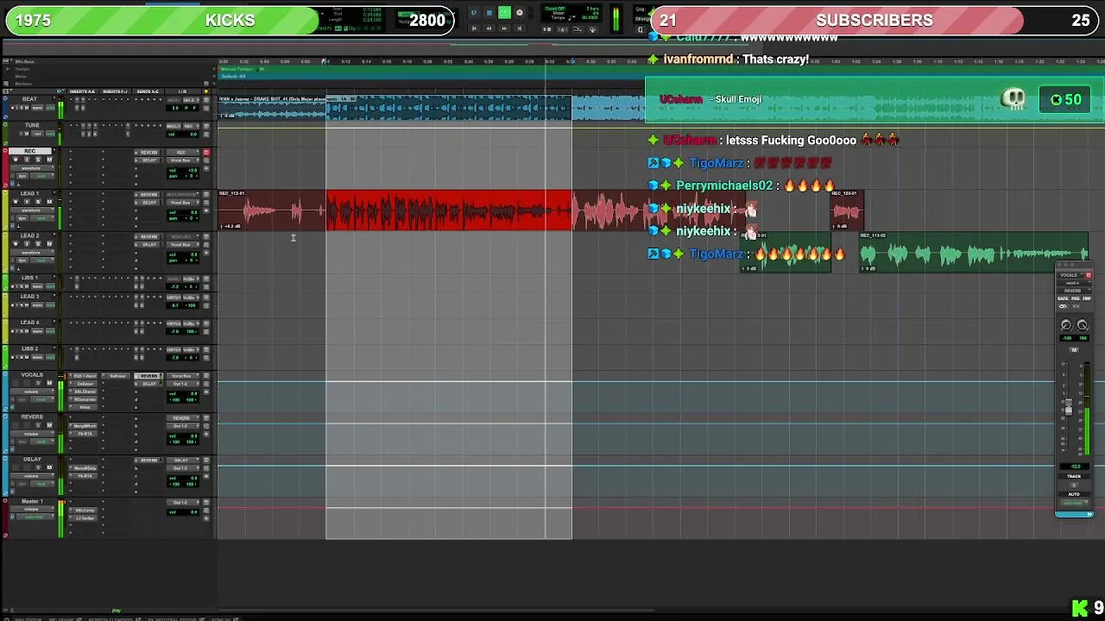Expand the Tempo ruler

[6, 69]
